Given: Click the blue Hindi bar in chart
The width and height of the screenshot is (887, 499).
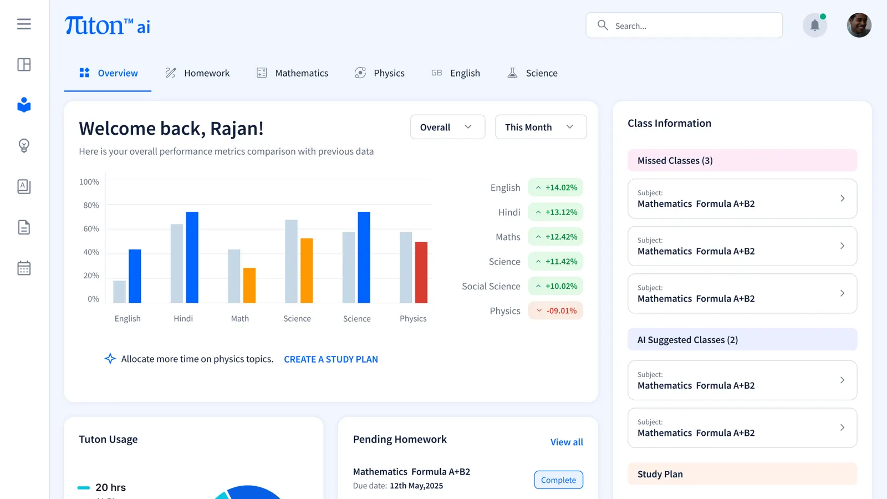Looking at the screenshot, I should pyautogui.click(x=192, y=257).
